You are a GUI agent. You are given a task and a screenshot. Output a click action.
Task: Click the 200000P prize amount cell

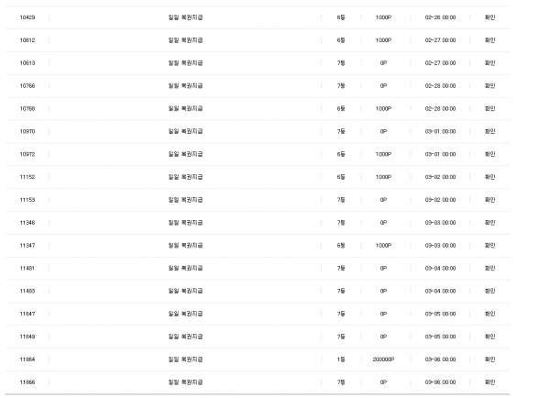[383, 359]
